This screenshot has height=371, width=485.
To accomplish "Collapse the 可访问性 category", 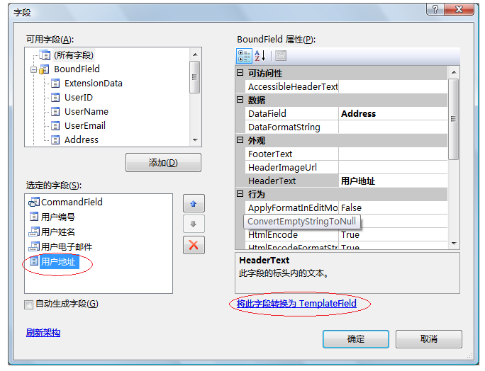I will tap(240, 73).
